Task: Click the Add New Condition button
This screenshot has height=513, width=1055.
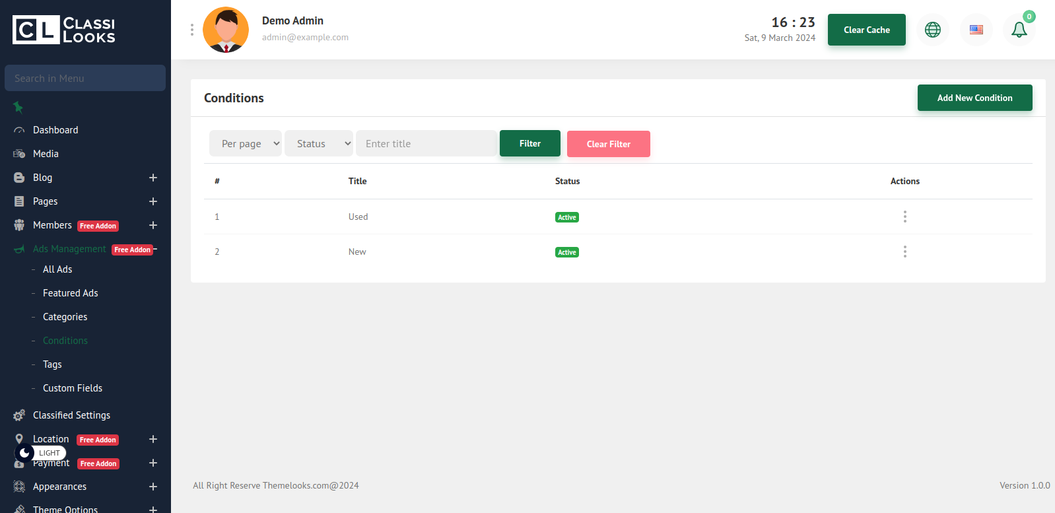Action: pos(974,98)
